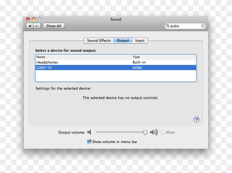Uncheck Show volume in menu bar

pos(89,141)
